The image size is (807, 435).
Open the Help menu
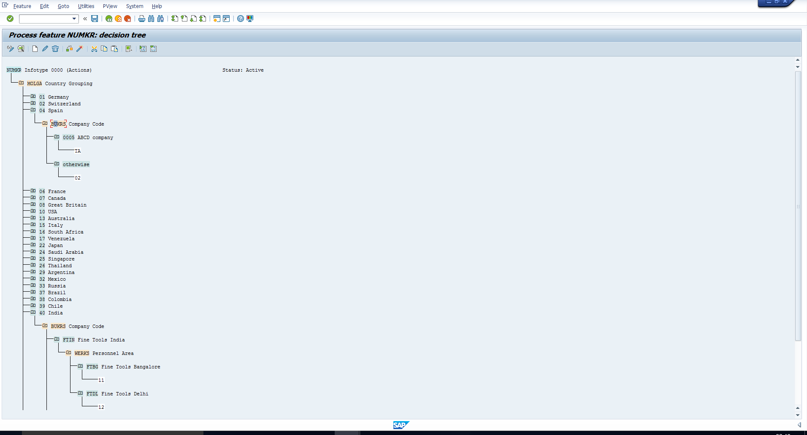point(157,6)
